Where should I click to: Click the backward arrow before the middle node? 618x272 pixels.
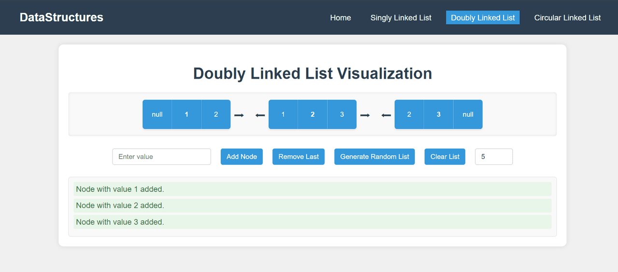pos(260,115)
